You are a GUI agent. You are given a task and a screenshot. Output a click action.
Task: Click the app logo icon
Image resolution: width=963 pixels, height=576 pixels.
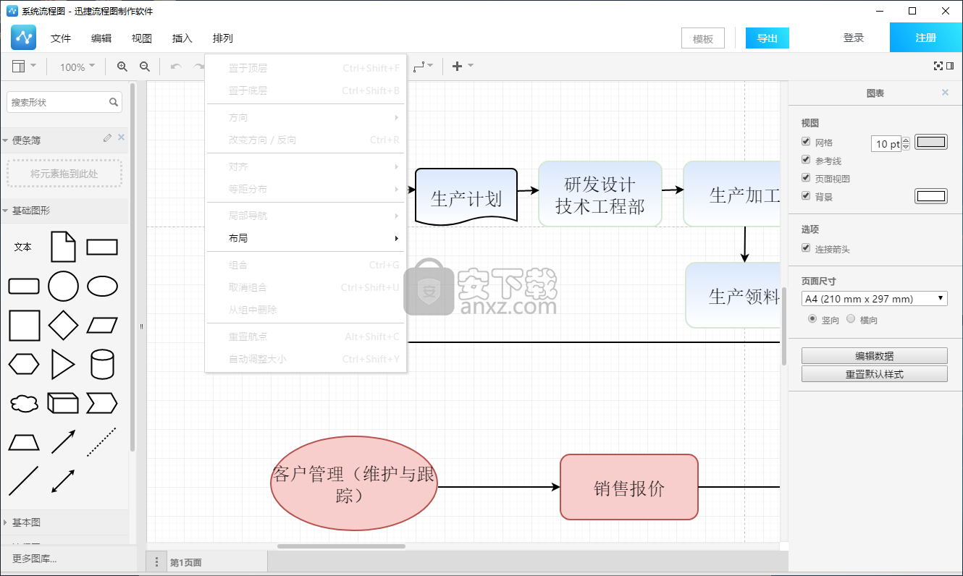[24, 38]
